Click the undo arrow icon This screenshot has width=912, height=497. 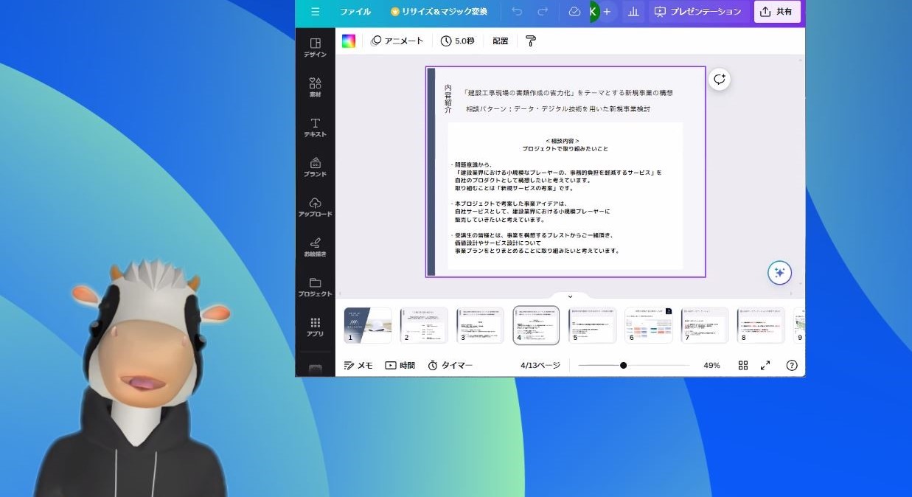(x=517, y=12)
